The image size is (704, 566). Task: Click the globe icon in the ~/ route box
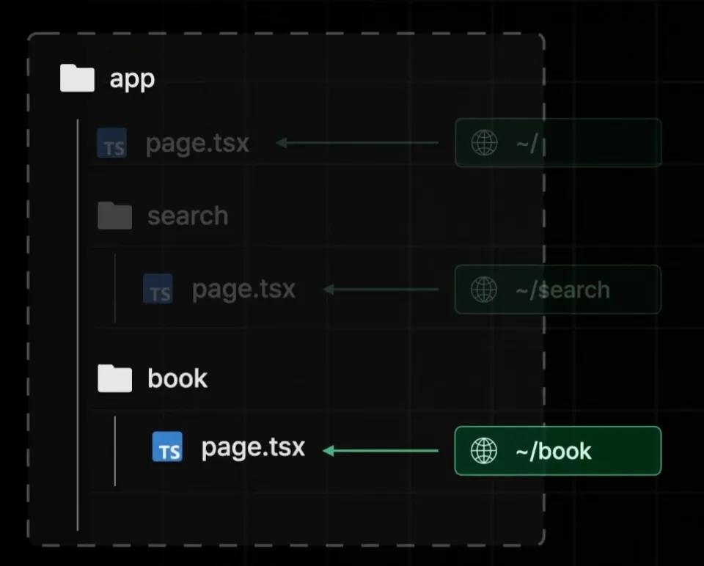point(484,143)
